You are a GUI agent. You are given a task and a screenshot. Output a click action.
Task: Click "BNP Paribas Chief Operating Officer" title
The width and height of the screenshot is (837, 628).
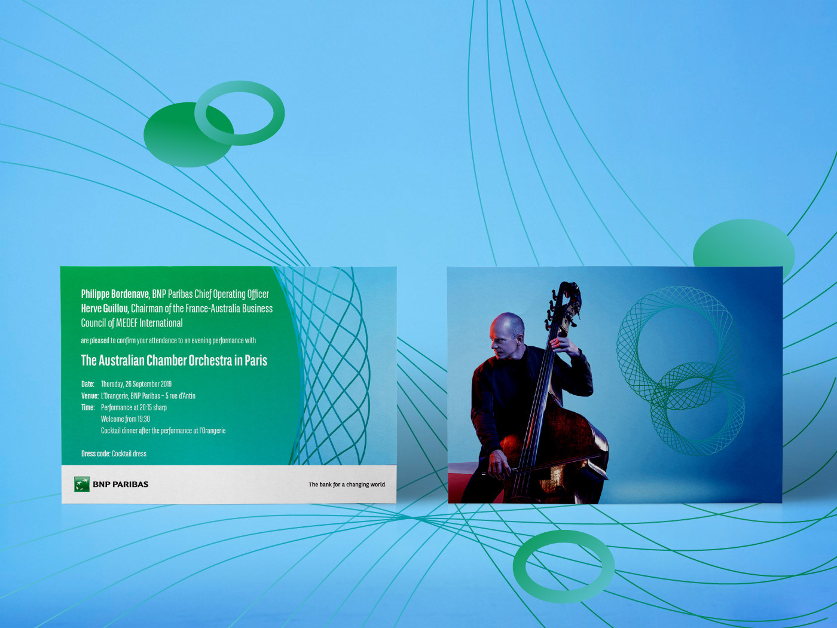[210, 294]
